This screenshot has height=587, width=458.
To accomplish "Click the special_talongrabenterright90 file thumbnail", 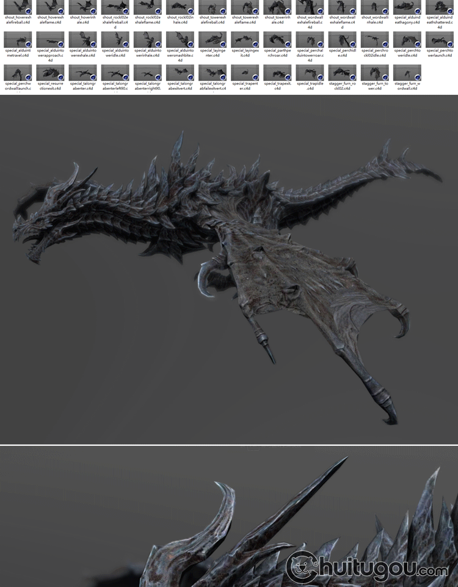I will tap(148, 73).
